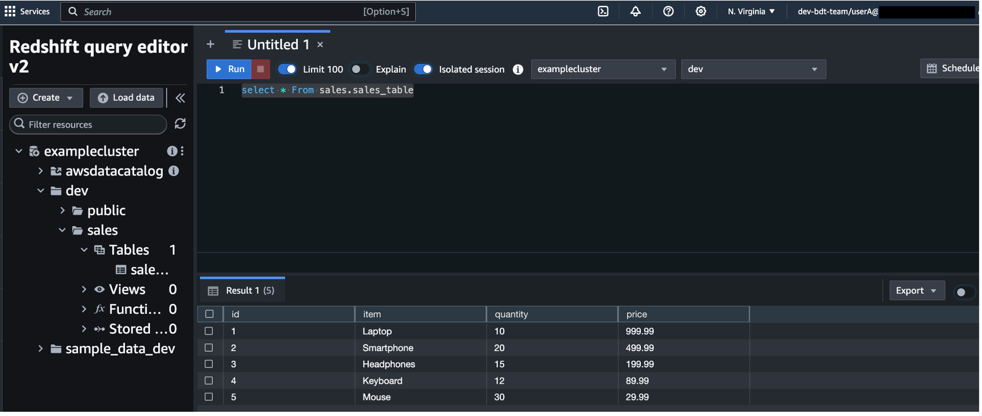Image resolution: width=982 pixels, height=416 pixels.
Task: Open AWS settings with the gear icon
Action: point(700,11)
